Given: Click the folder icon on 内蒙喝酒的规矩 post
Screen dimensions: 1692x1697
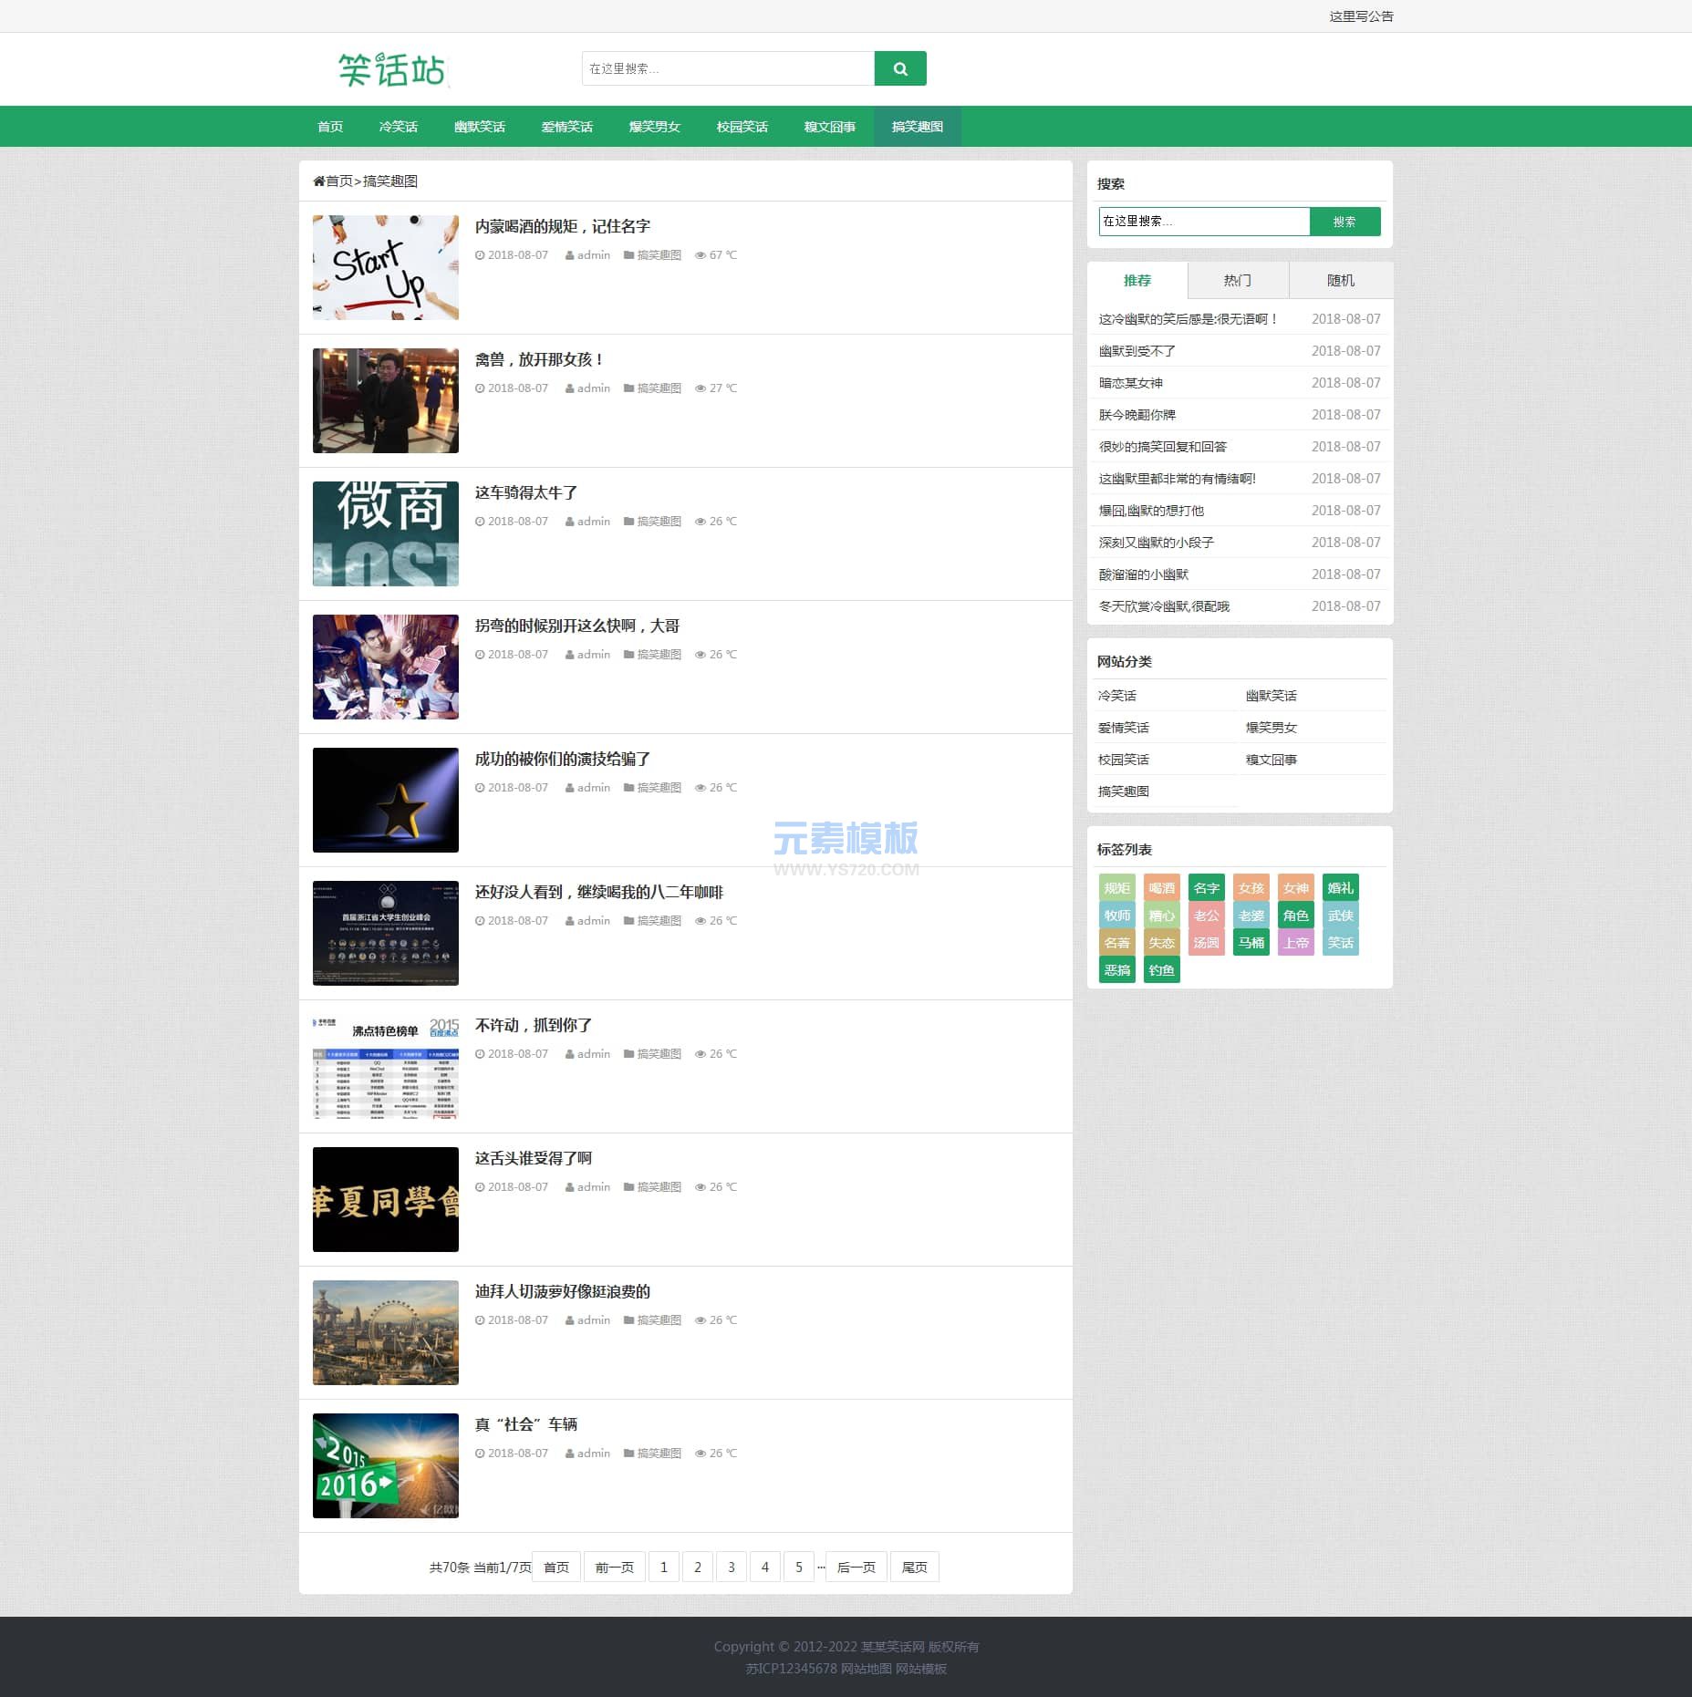Looking at the screenshot, I should point(628,255).
